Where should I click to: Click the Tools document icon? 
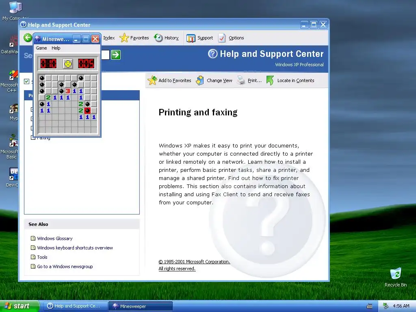click(33, 257)
